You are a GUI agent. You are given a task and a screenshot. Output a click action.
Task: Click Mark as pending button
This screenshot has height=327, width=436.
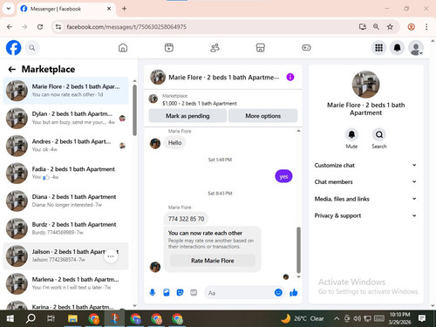click(x=187, y=116)
